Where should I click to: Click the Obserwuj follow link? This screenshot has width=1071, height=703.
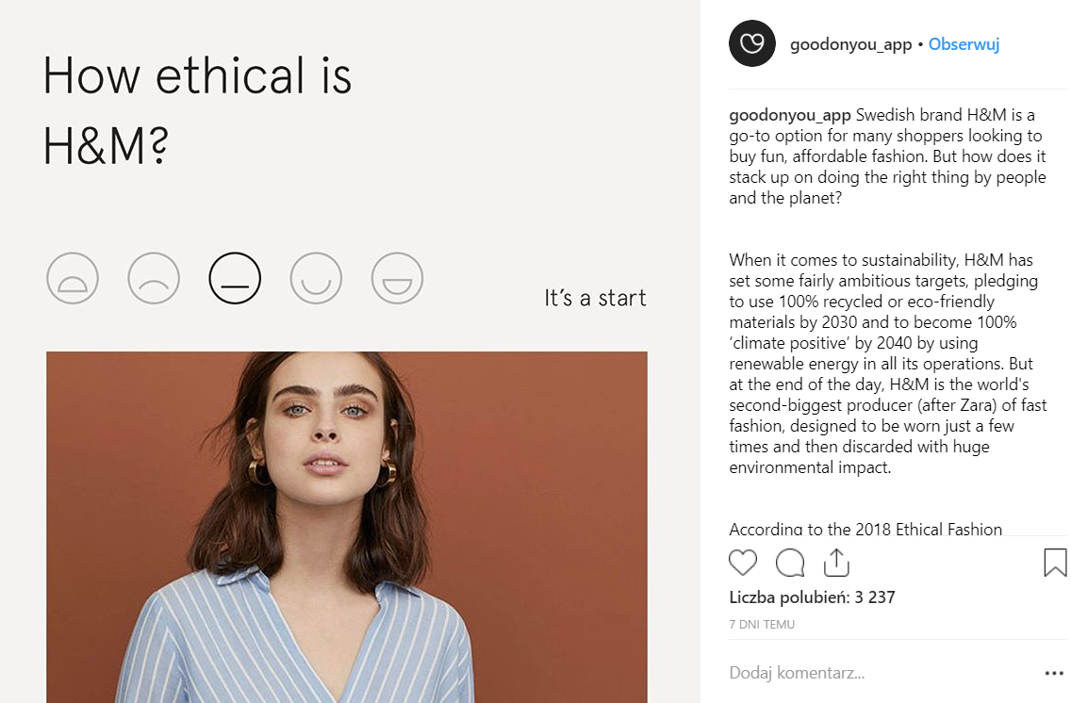[x=964, y=44]
